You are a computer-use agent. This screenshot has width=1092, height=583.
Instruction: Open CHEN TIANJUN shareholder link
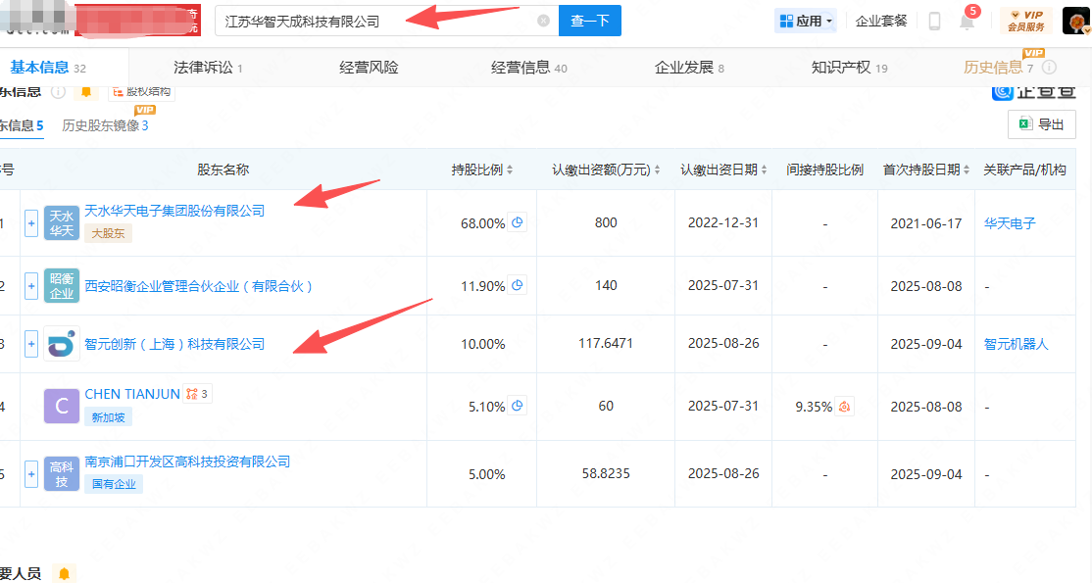click(132, 394)
